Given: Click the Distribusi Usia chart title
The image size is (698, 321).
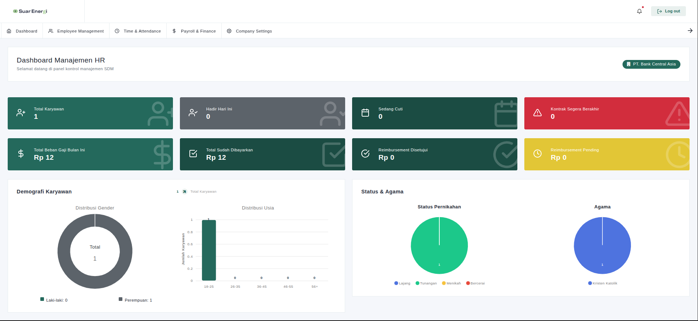Looking at the screenshot, I should tap(258, 208).
